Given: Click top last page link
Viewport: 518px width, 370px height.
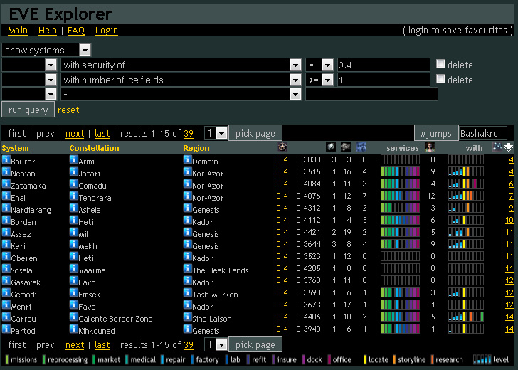Looking at the screenshot, I should click(102, 134).
